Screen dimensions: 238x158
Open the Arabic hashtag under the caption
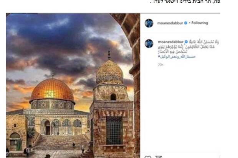tap(177, 57)
